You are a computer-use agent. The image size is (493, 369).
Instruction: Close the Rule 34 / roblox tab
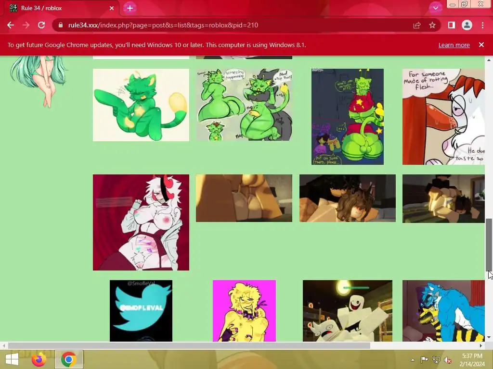112,8
